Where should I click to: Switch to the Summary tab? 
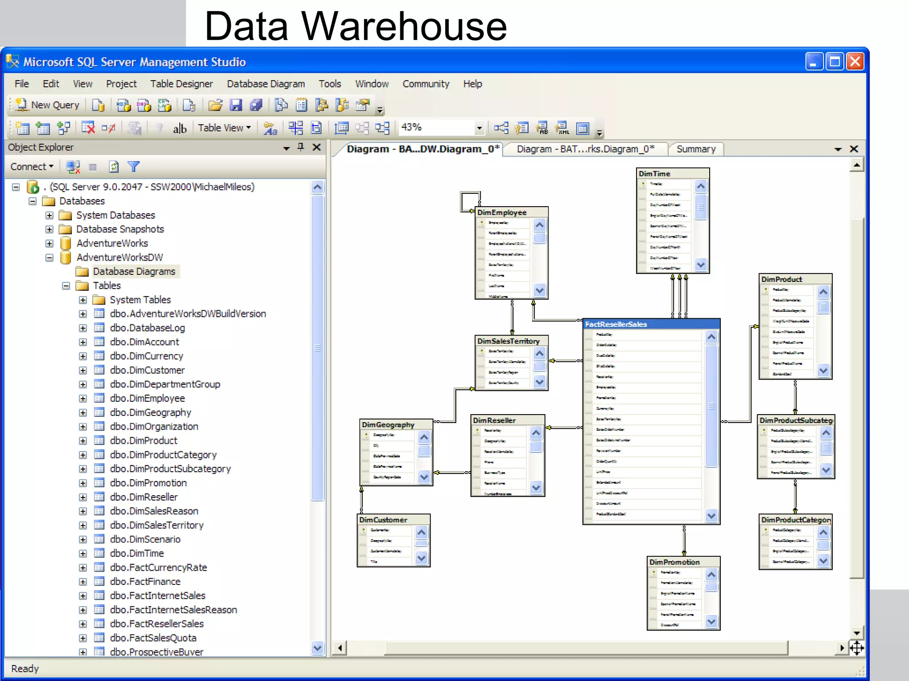tap(696, 149)
